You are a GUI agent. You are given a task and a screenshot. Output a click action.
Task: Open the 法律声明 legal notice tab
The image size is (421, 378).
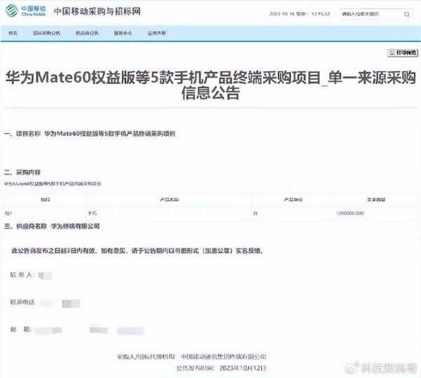[x=158, y=33]
